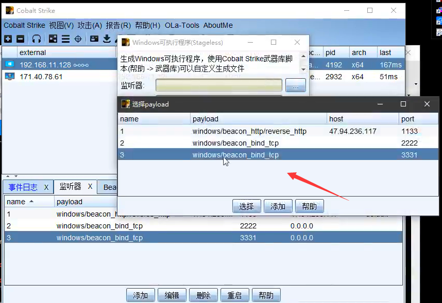Image resolution: width=442 pixels, height=303 pixels.
Task: Open the 攻击(A) menu
Action: tap(90, 25)
